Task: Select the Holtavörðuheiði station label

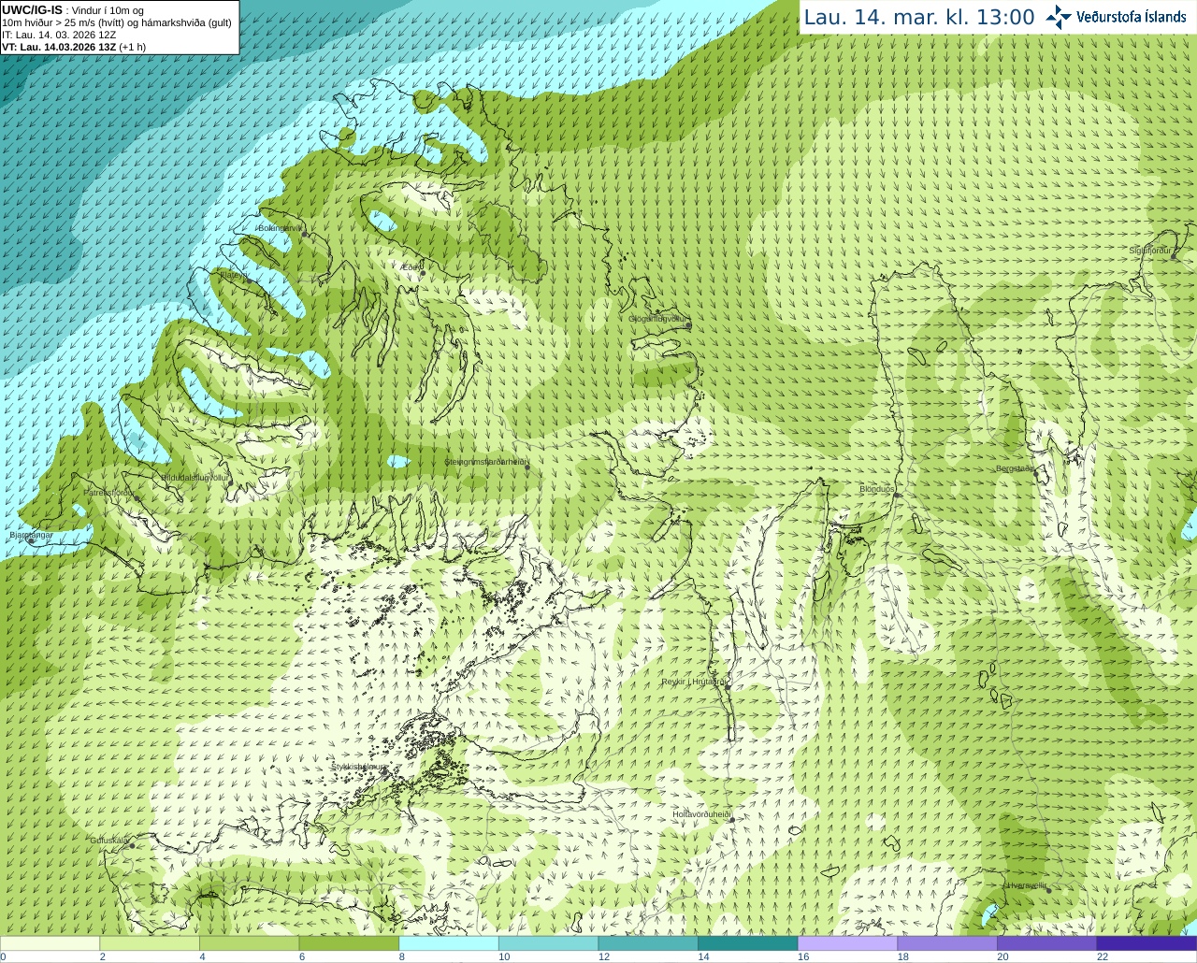Action: [x=701, y=814]
